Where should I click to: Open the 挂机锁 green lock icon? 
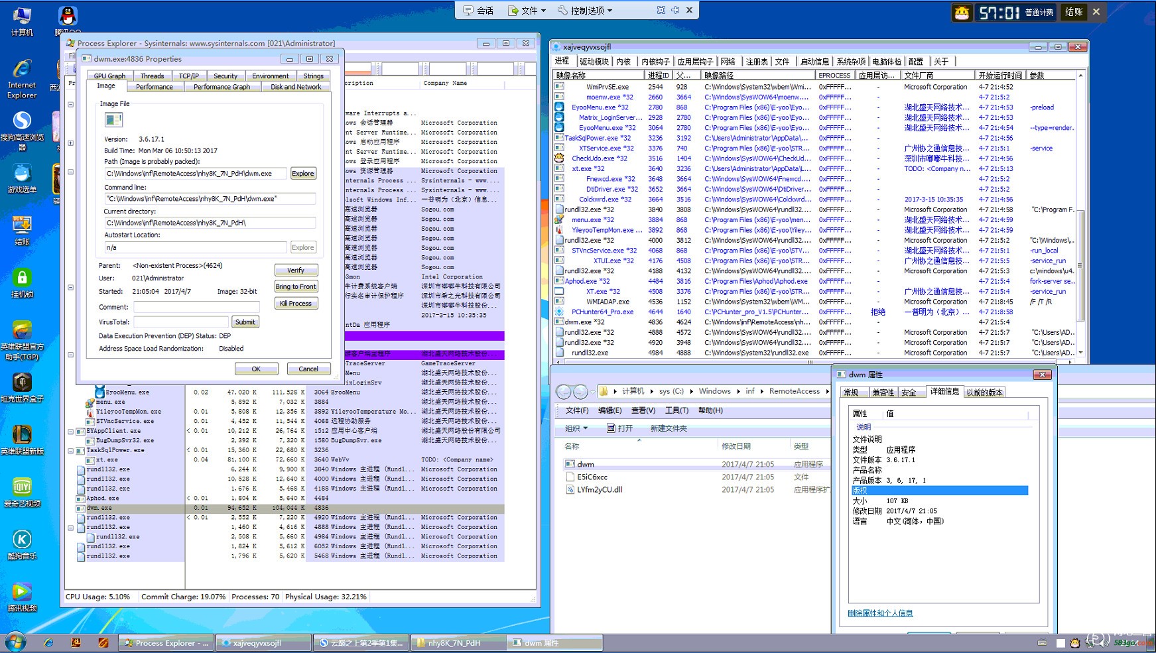(x=22, y=284)
